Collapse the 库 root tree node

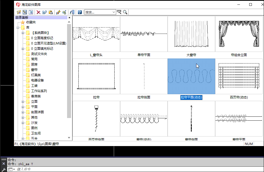(18, 28)
